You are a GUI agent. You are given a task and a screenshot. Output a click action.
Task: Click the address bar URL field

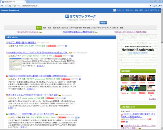[x=82, y=6]
